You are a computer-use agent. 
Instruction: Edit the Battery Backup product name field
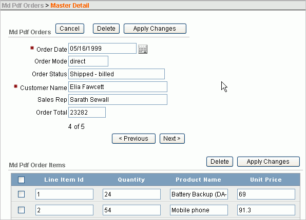click(x=199, y=194)
